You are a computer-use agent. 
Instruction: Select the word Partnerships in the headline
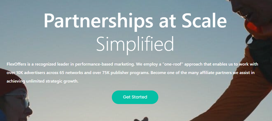[x=98, y=21]
